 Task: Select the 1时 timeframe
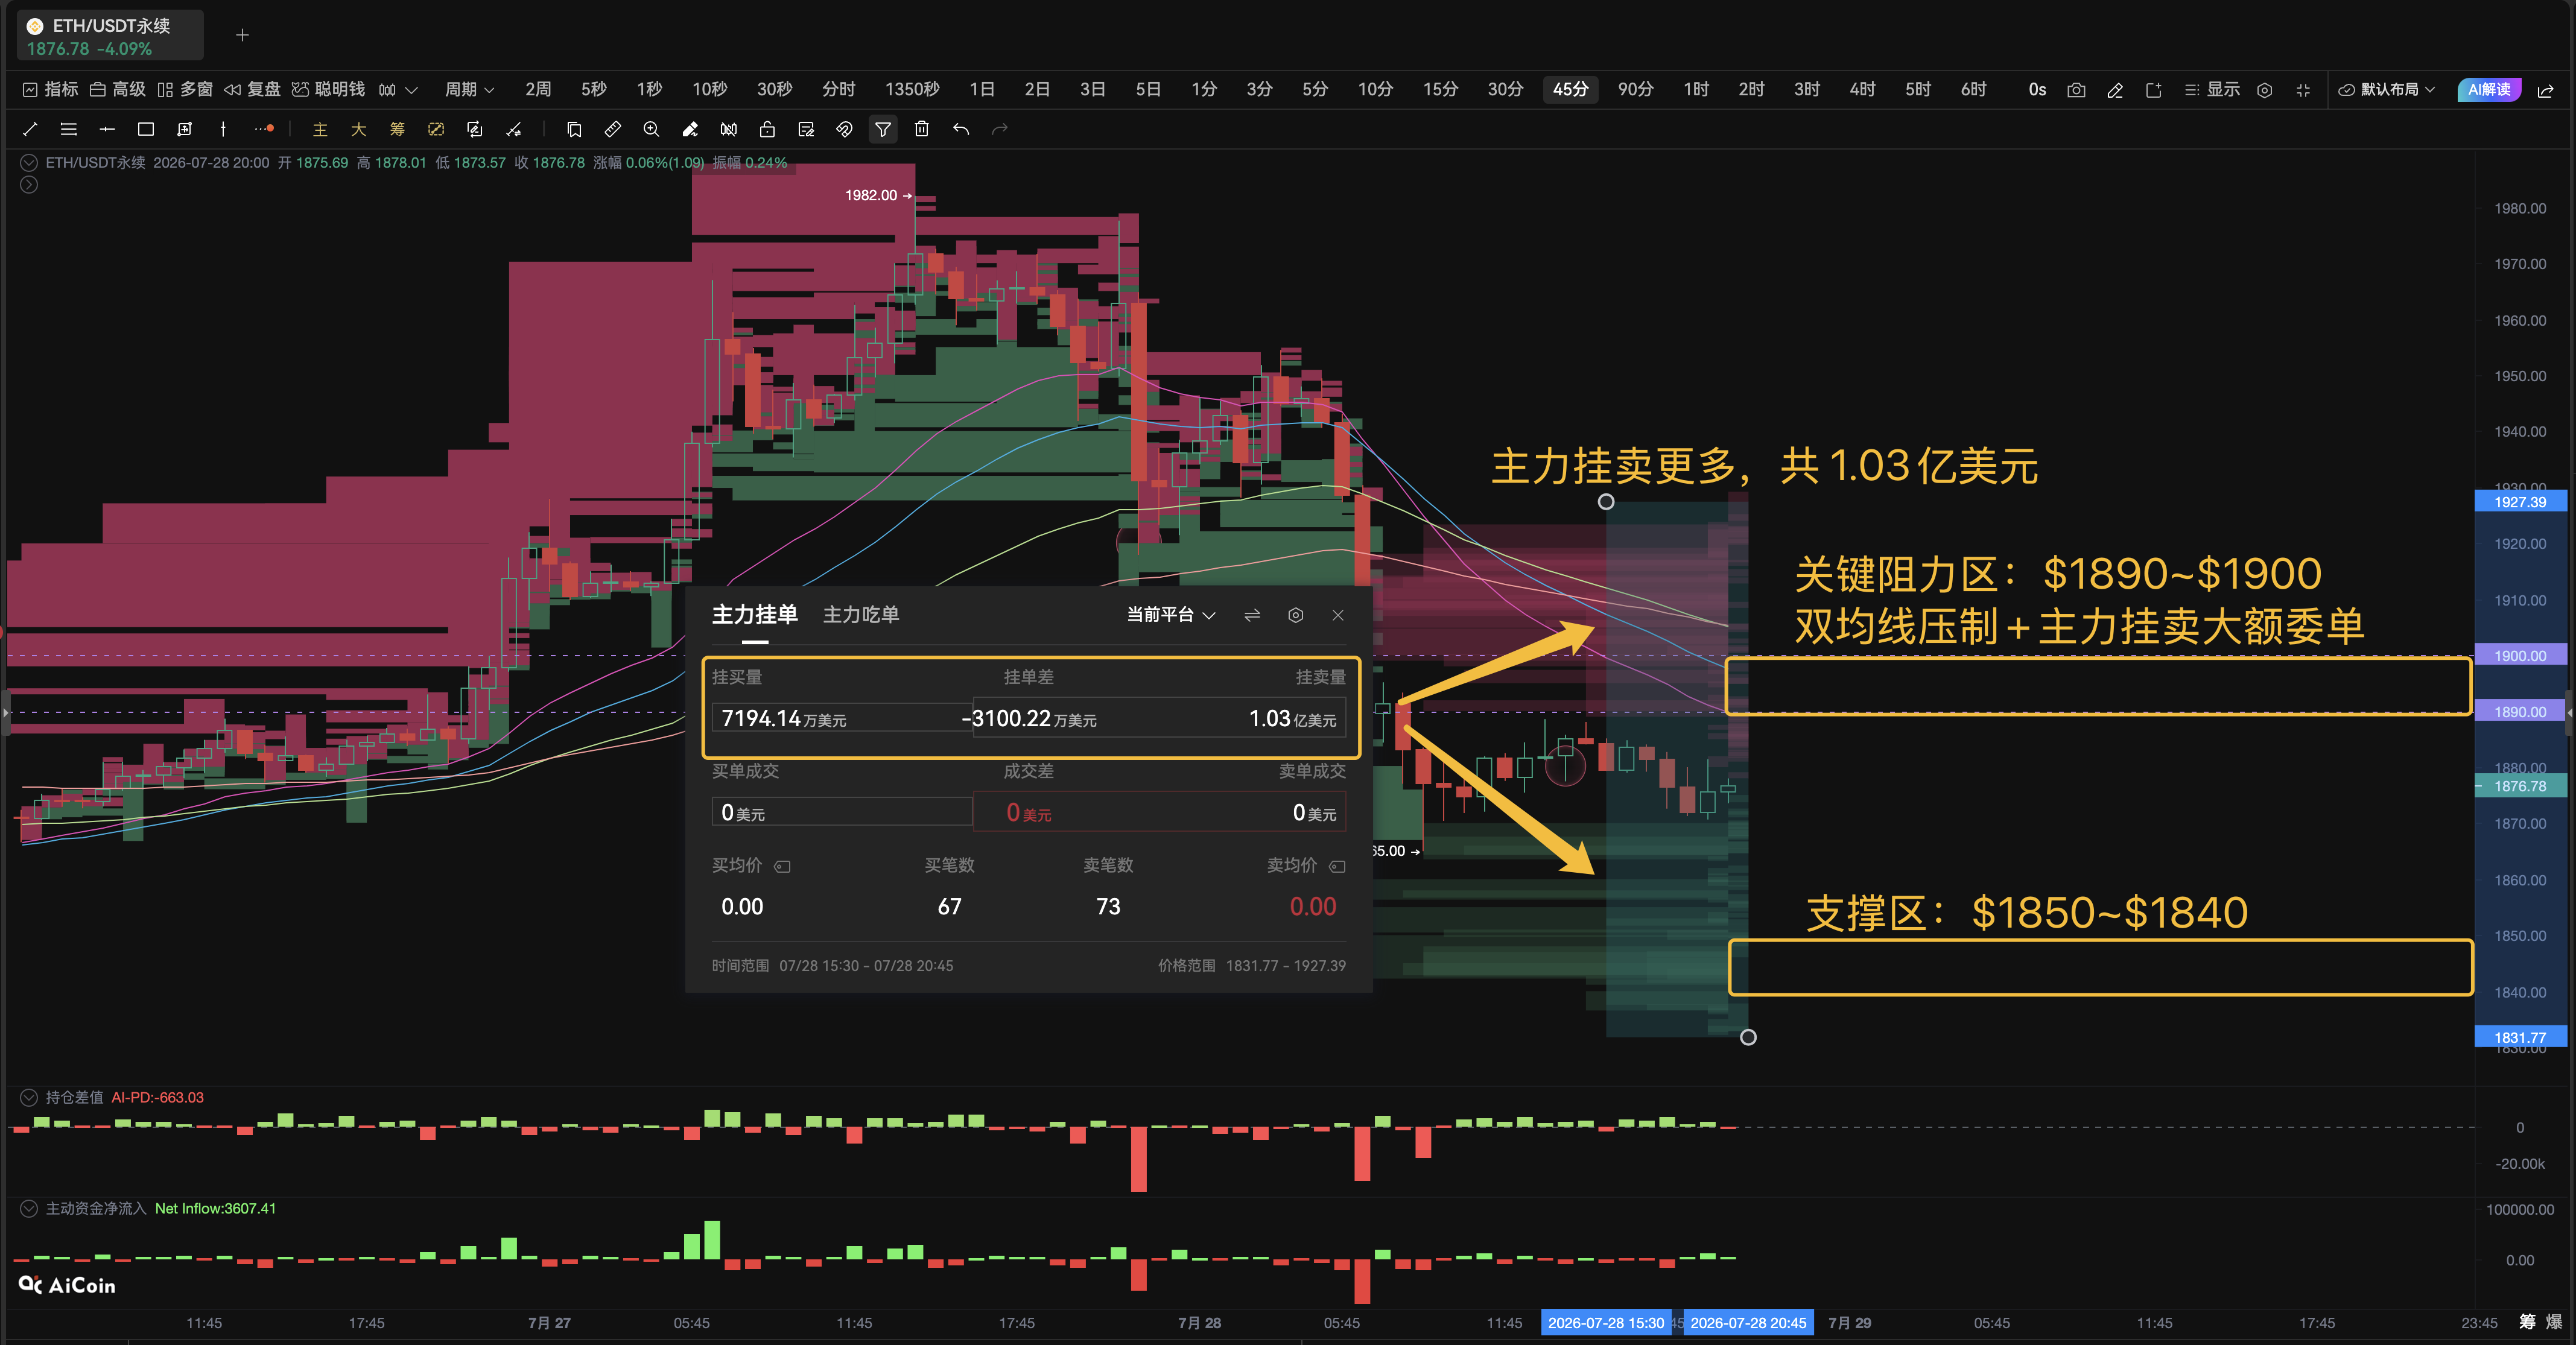[1696, 90]
